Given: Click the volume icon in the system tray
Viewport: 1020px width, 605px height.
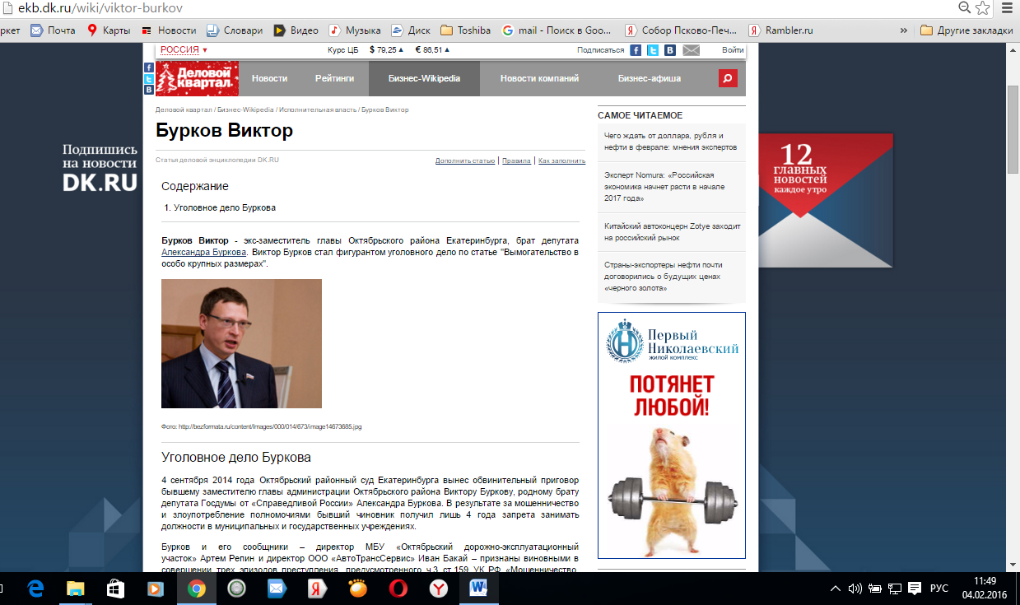Looking at the screenshot, I should tap(855, 588).
